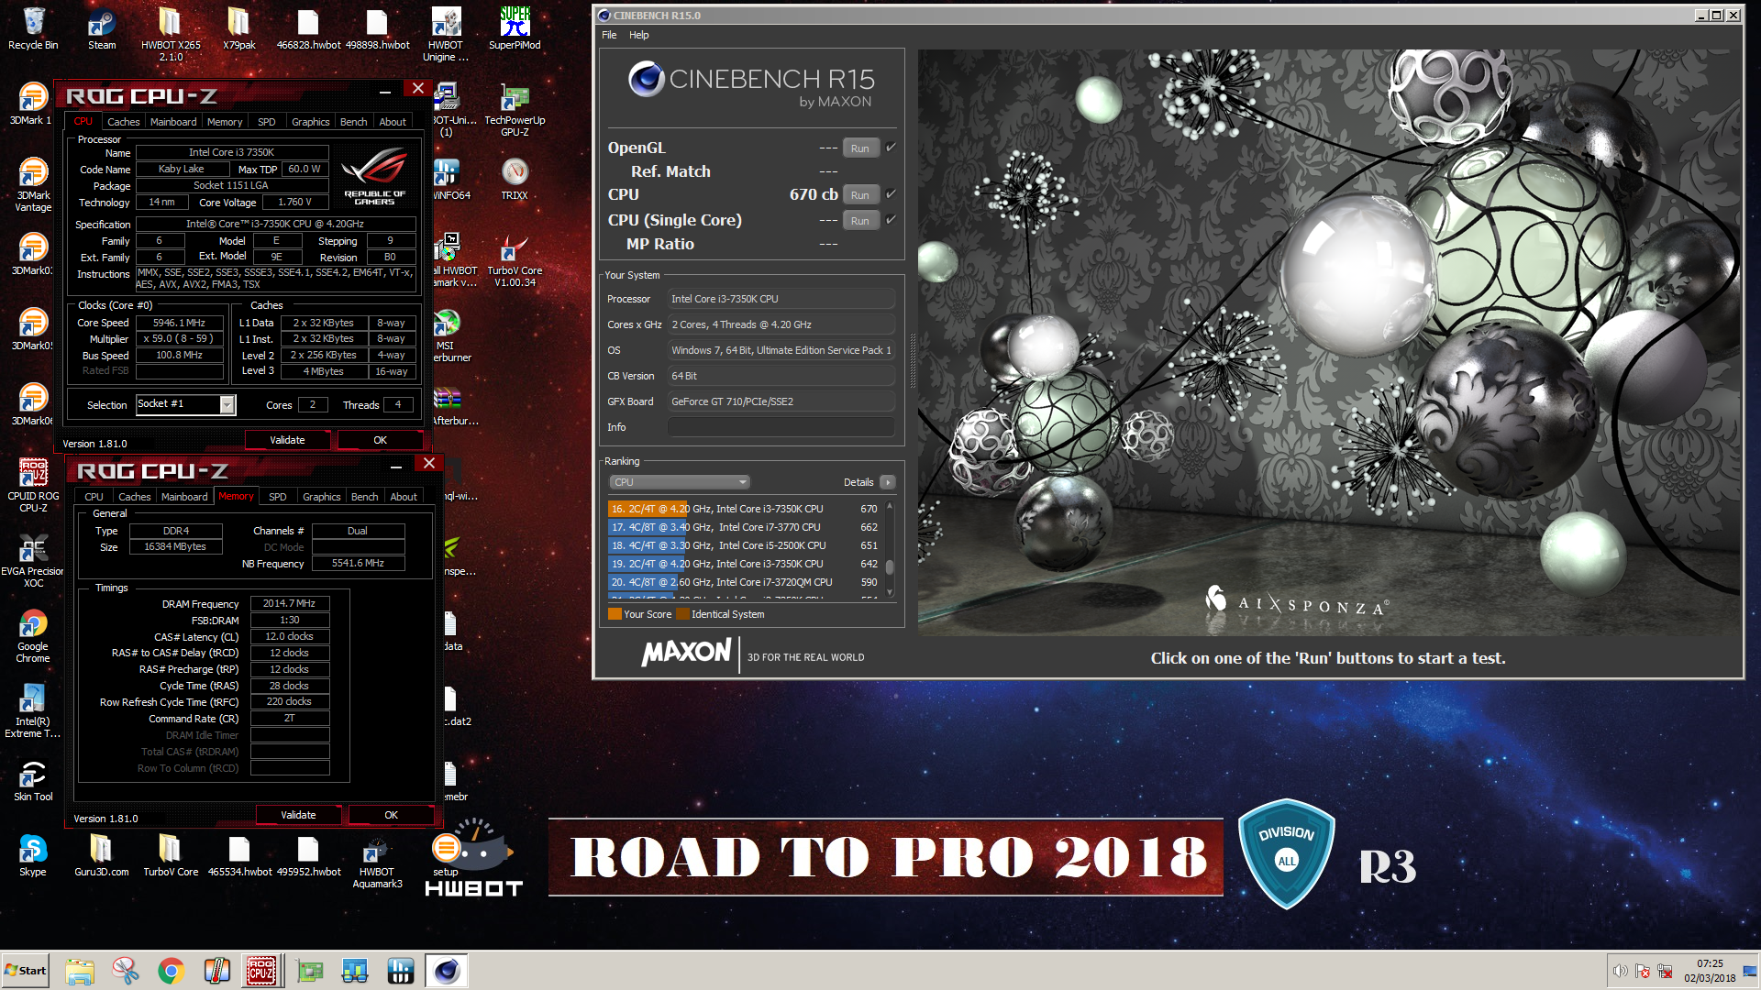The height and width of the screenshot is (990, 1761).
Task: Open the X79pak folder icon
Action: [239, 28]
